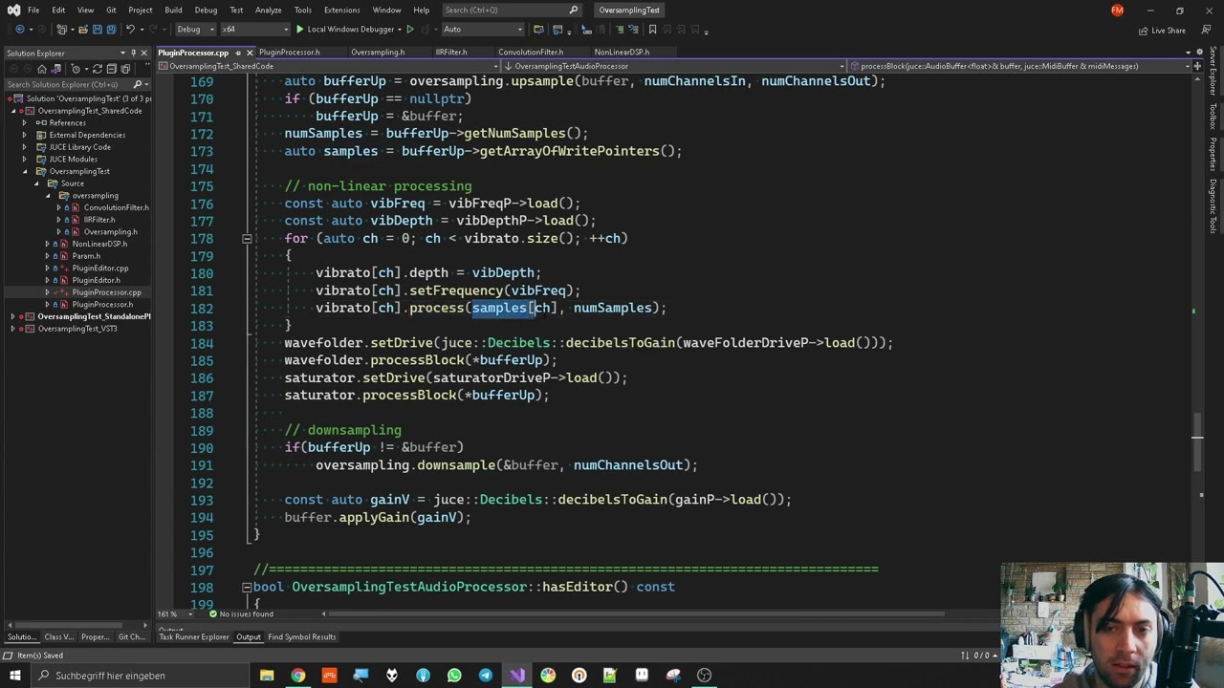Click Visual Studio icon in taskbar
1224x688 pixels.
point(517,676)
